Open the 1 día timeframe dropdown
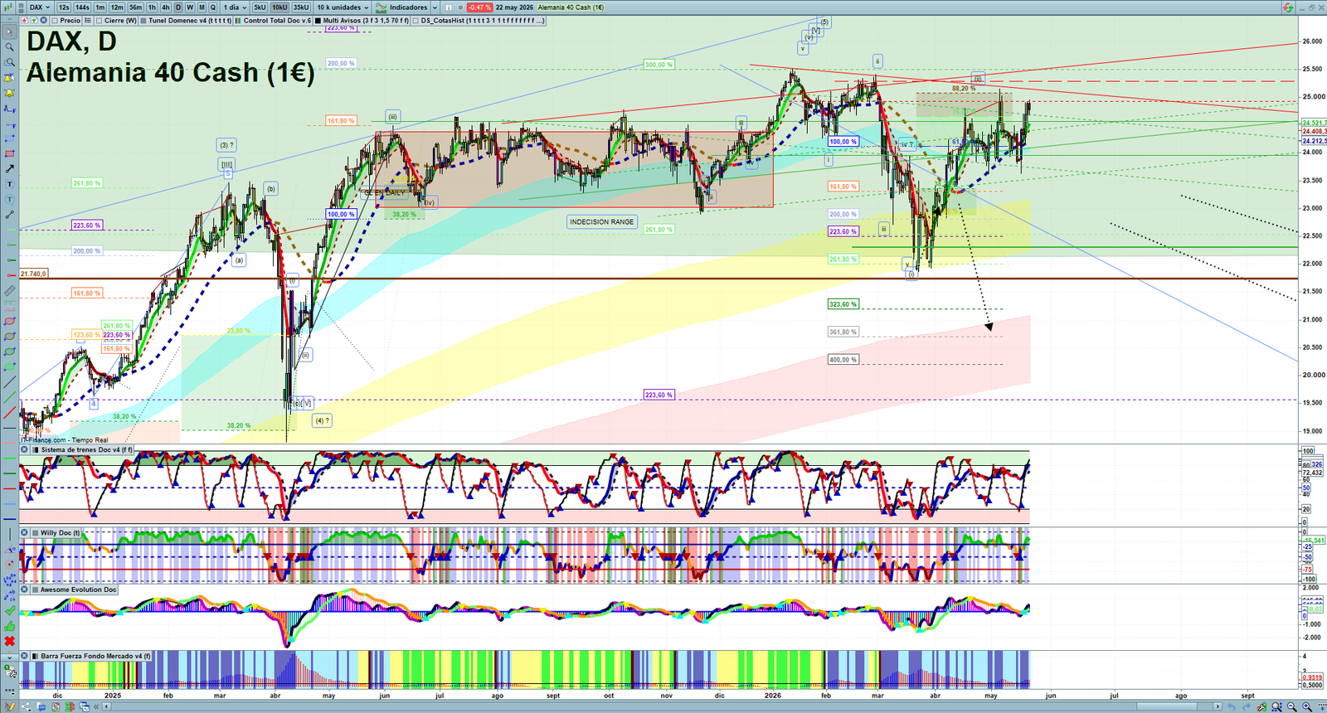 click(235, 7)
